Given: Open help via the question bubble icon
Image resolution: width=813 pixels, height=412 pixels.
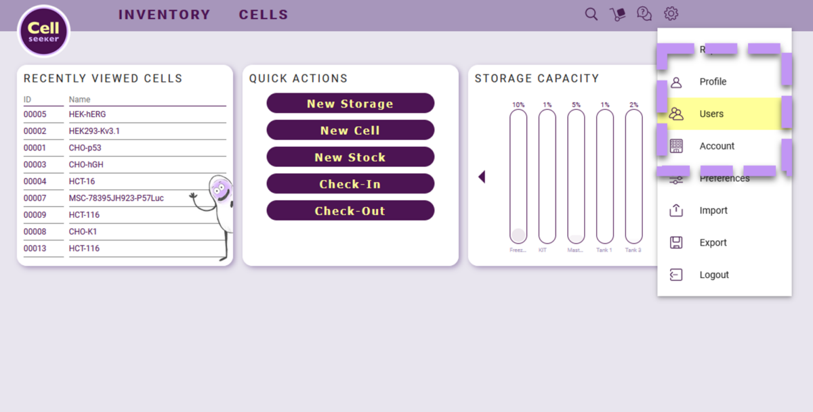Looking at the screenshot, I should point(644,14).
